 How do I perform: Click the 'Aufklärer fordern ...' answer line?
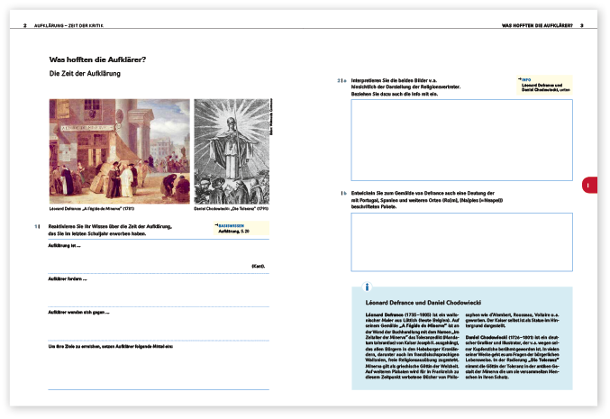[x=159, y=290]
